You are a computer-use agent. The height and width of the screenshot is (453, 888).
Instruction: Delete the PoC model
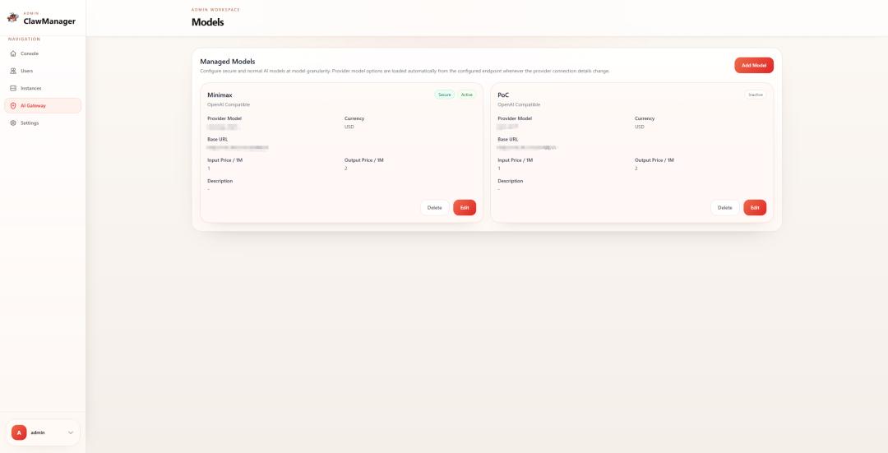[724, 207]
